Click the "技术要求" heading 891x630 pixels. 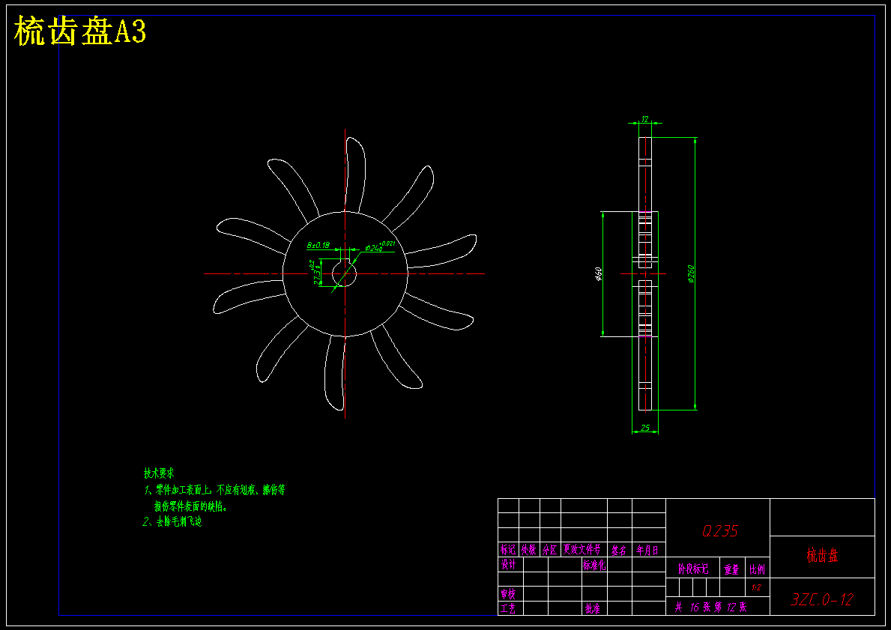pos(159,473)
